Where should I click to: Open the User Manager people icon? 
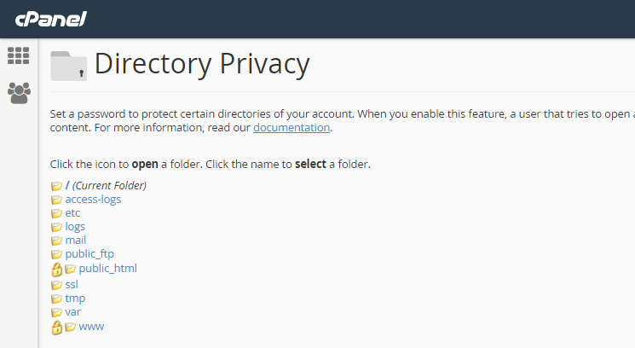point(19,93)
